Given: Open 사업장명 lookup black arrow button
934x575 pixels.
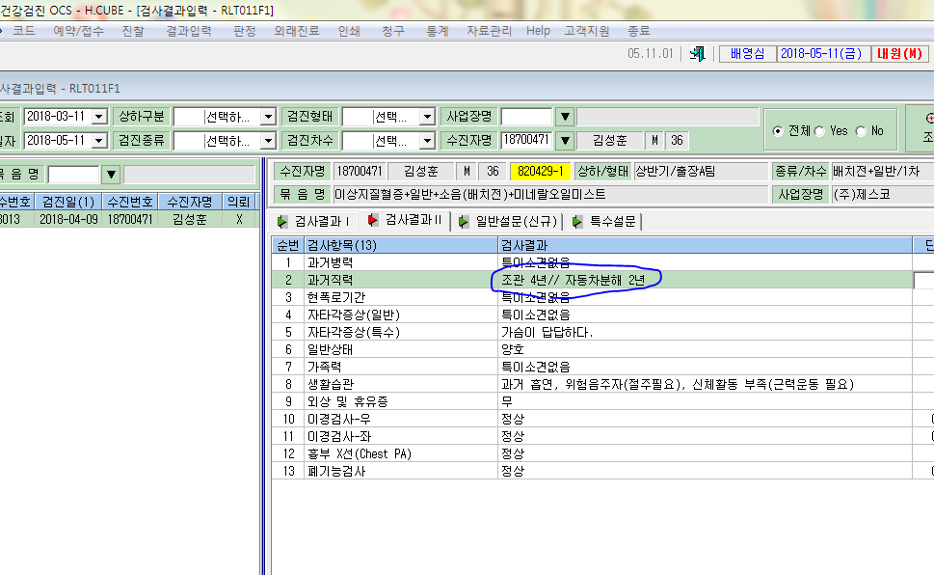Looking at the screenshot, I should point(565,117).
